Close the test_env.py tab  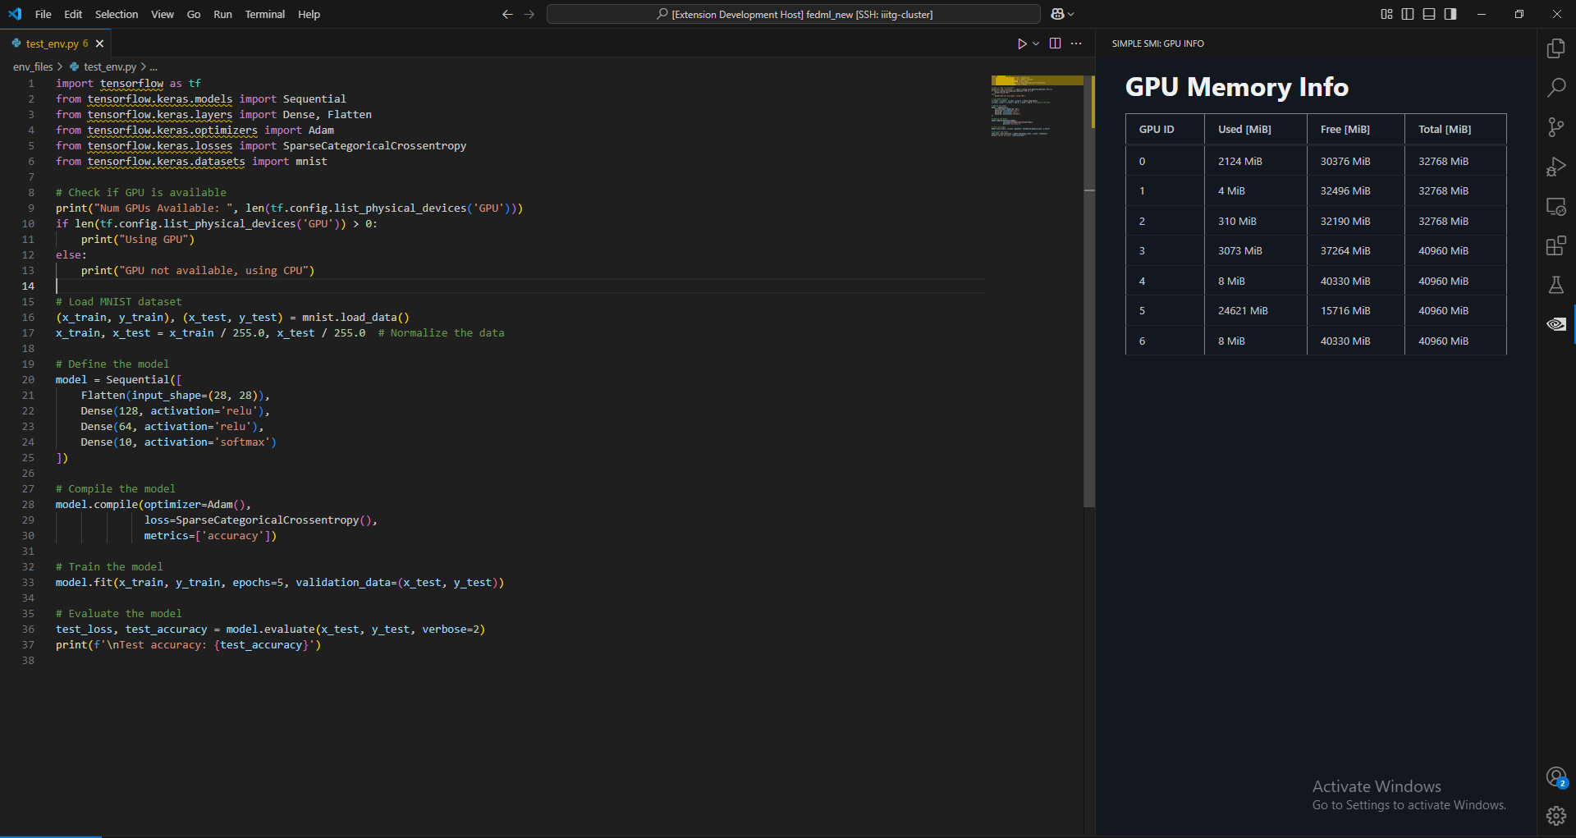99,44
